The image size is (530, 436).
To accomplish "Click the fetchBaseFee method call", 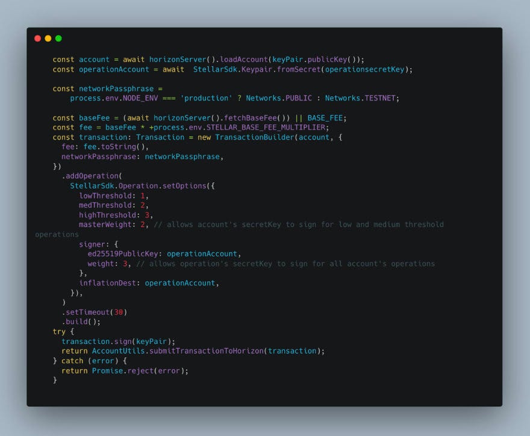I will coord(250,118).
